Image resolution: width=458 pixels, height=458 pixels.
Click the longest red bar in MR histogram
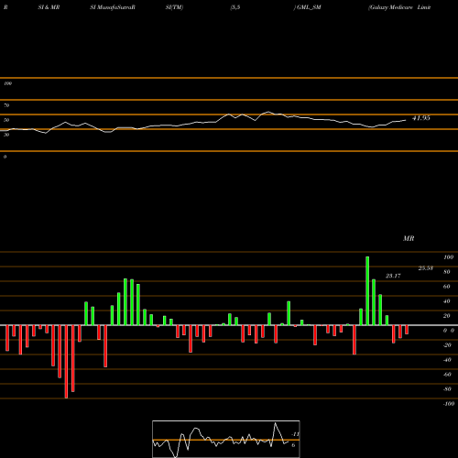pos(66,362)
